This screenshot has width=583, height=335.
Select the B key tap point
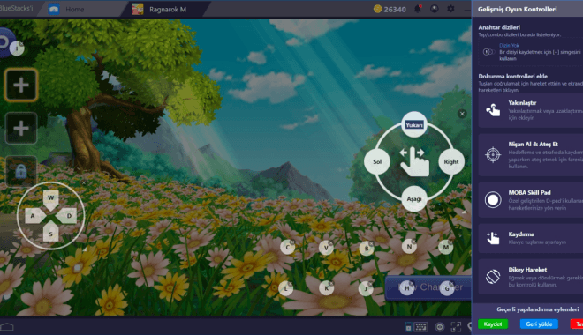click(367, 249)
